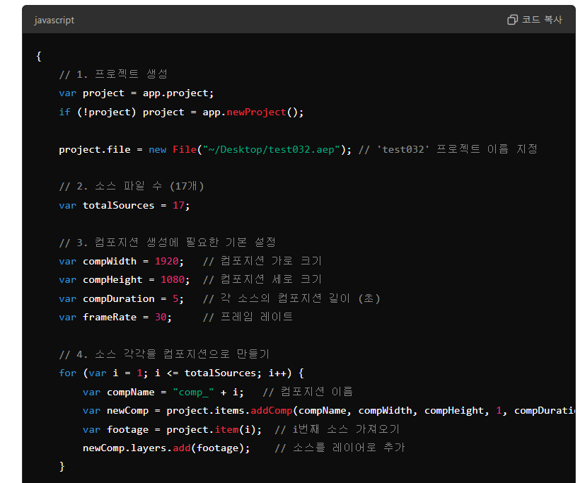Click 'newComp.layers' in the add footage line

click(x=124, y=448)
